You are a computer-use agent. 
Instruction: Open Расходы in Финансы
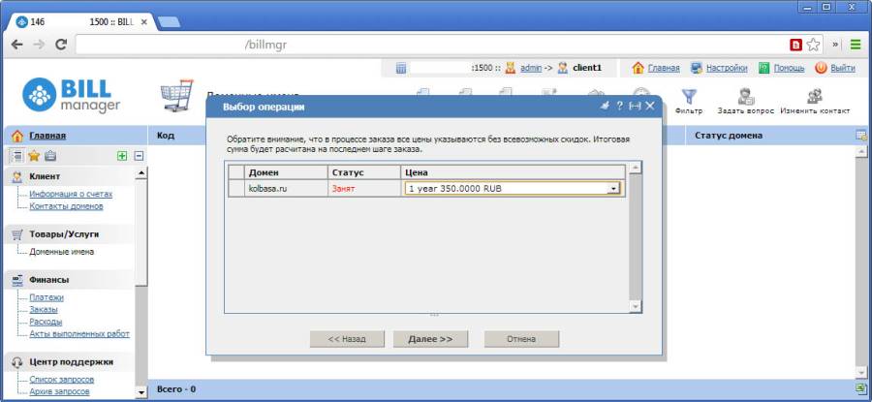coord(46,322)
